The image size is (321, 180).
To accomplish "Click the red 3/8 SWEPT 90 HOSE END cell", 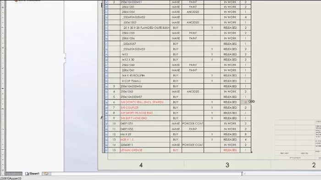I will coord(145,113).
